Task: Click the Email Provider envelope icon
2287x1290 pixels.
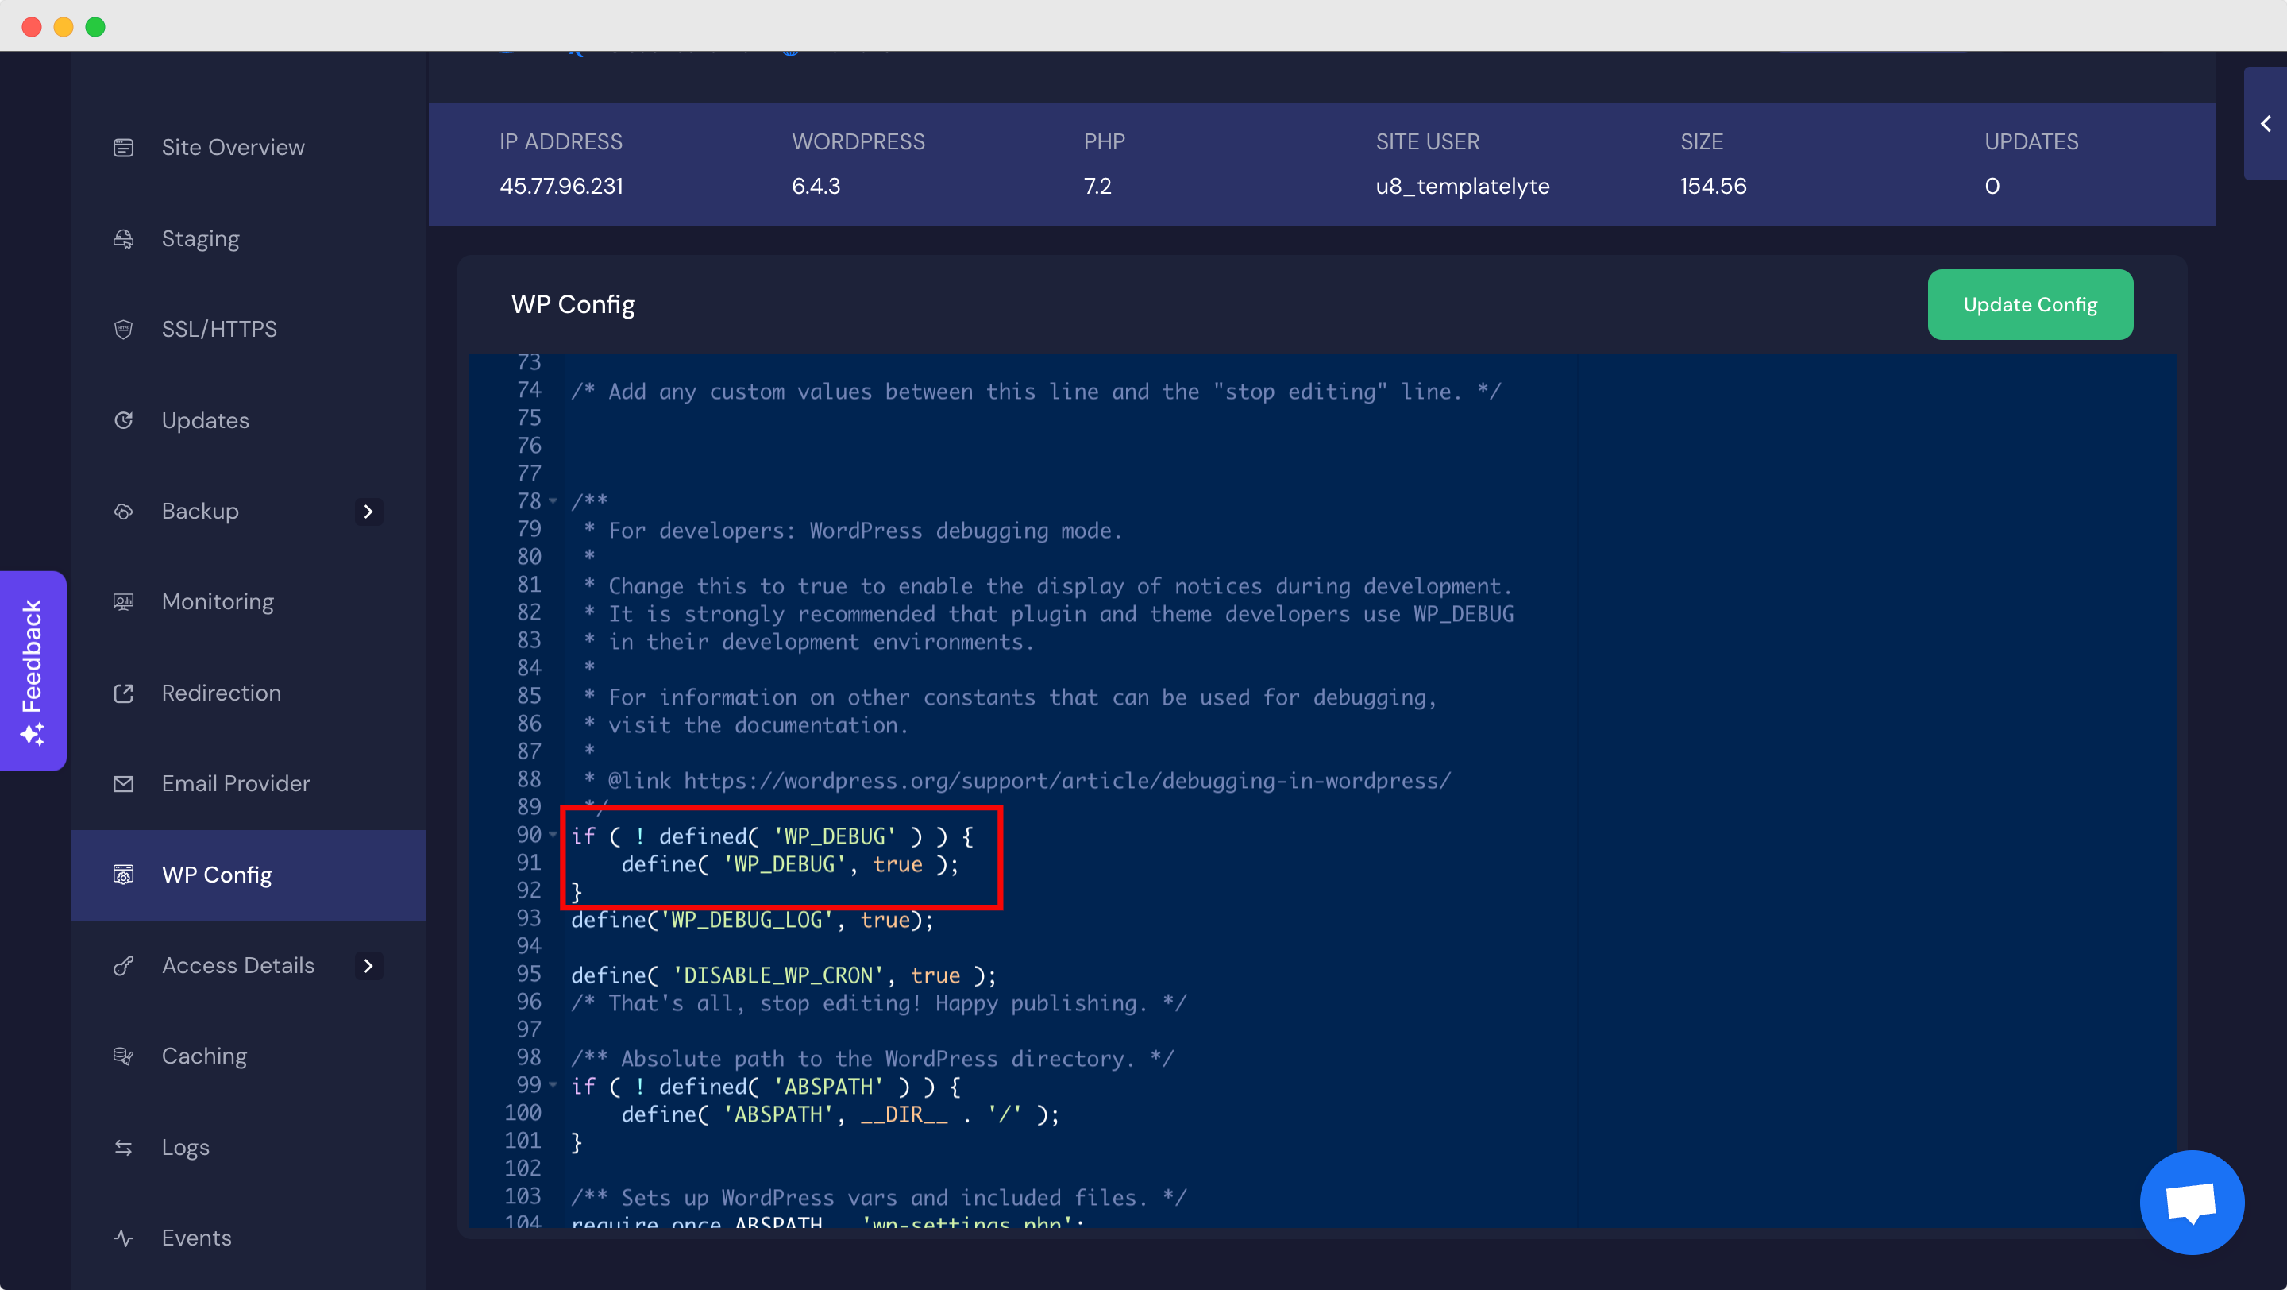Action: (123, 783)
